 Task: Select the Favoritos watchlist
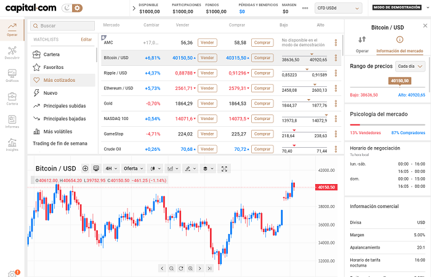(x=63, y=67)
